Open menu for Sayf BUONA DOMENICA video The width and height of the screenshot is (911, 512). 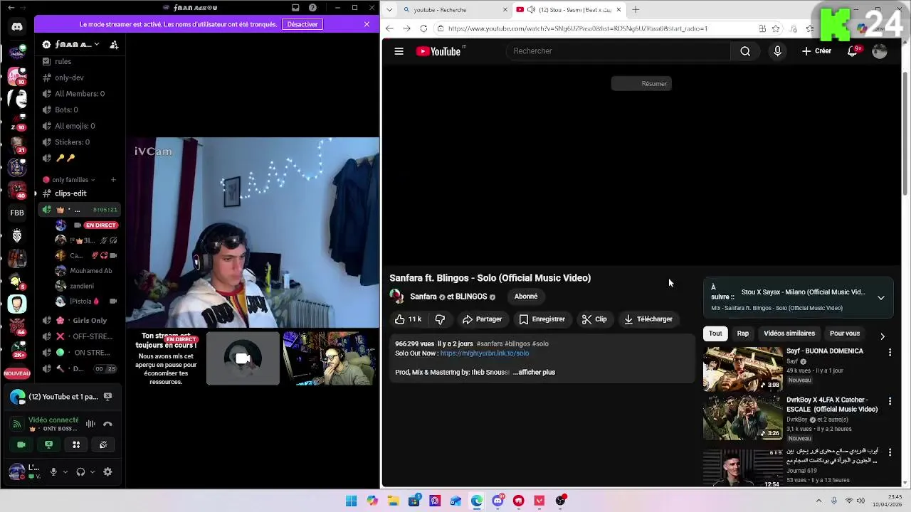890,352
